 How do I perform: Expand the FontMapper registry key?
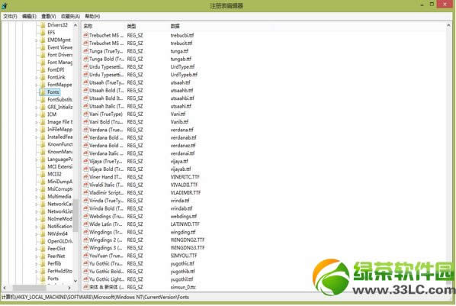37,85
